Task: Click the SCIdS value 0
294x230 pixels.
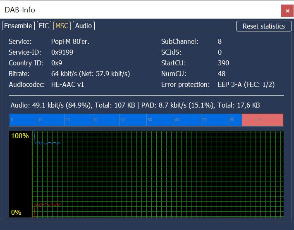Action: click(x=220, y=52)
